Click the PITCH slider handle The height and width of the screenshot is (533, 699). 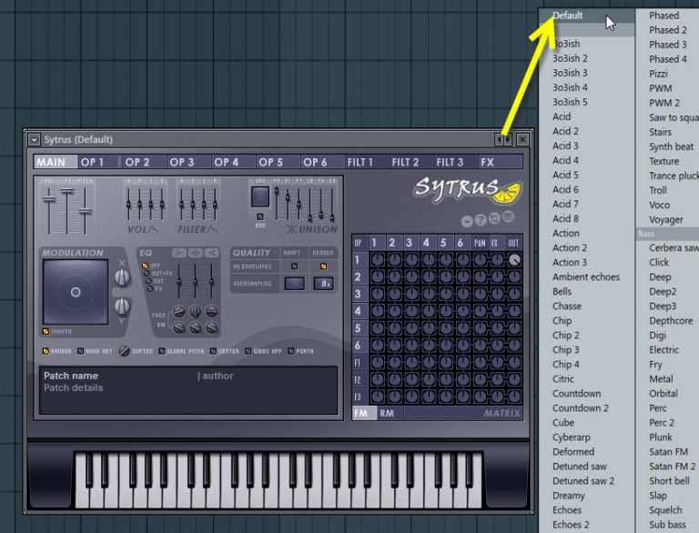(85, 212)
